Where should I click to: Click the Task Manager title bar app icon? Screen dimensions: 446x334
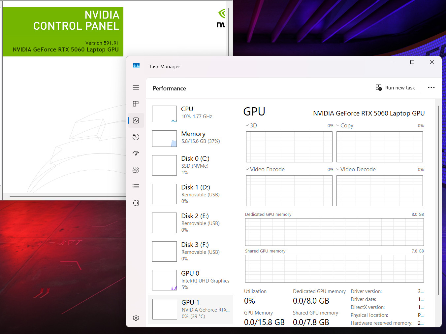tap(136, 66)
